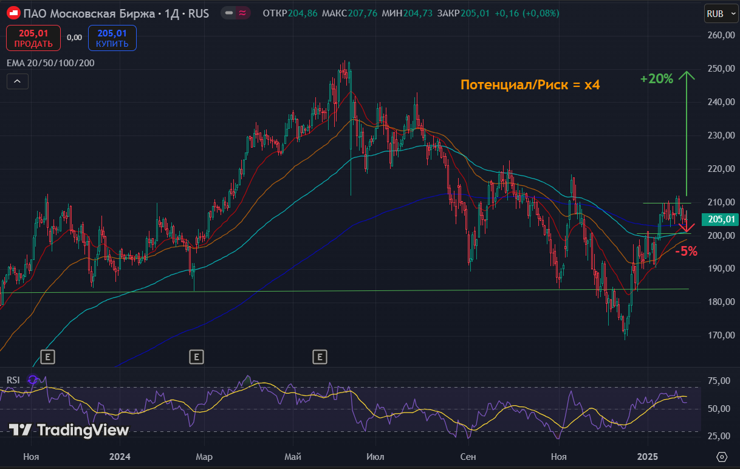Screen dimensions: 740x469
Task: Click the pink approximate data icon
Action: click(x=242, y=13)
